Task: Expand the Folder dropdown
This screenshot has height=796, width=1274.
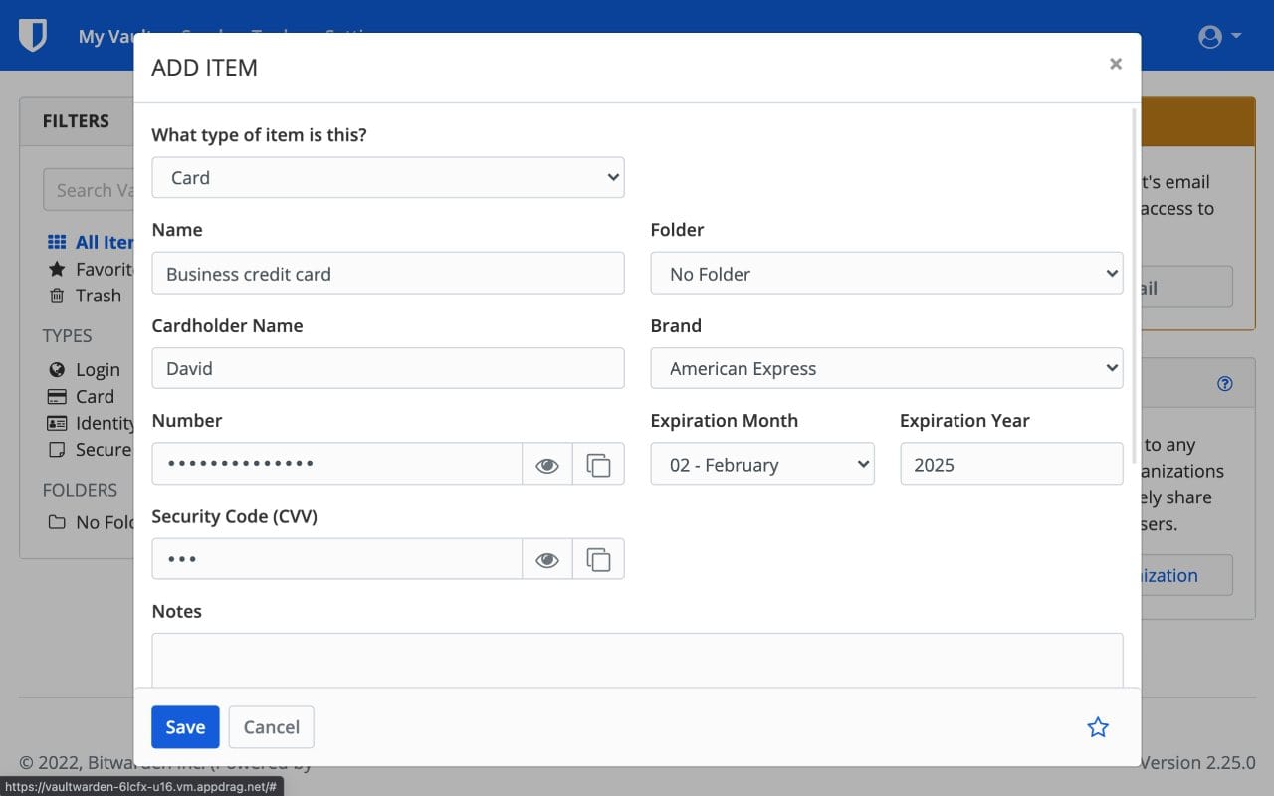Action: 886,274
